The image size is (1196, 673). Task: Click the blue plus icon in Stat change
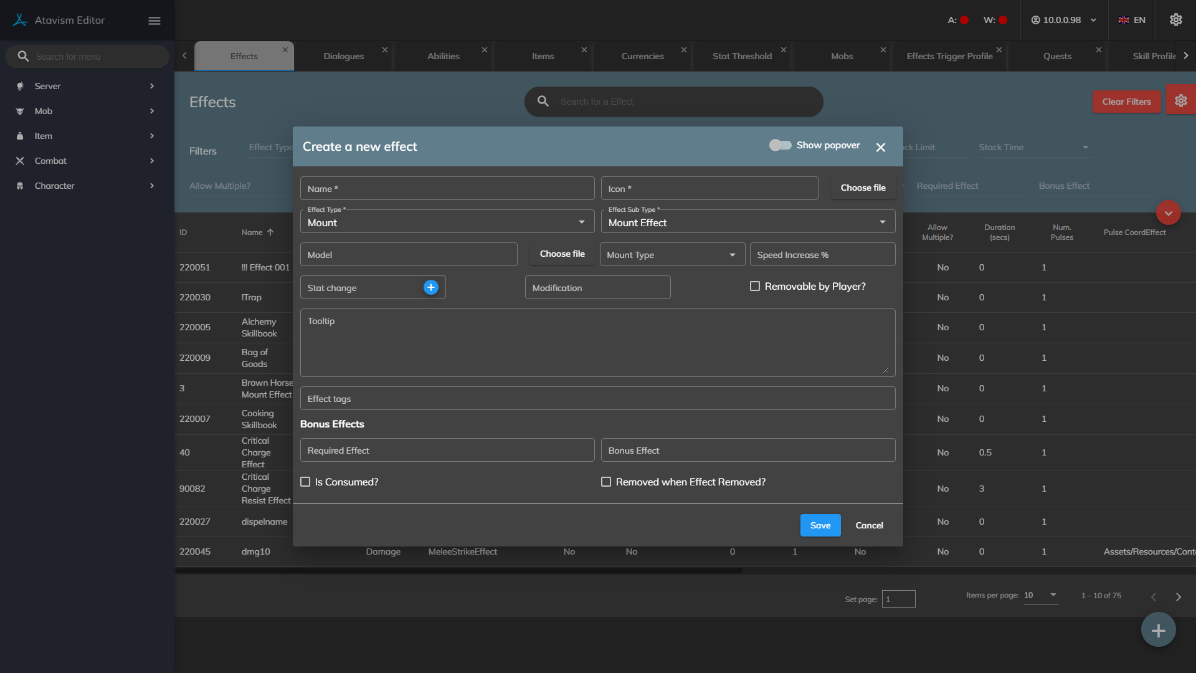(430, 287)
